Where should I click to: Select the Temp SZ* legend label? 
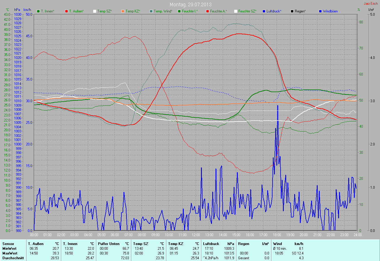click(x=104, y=11)
